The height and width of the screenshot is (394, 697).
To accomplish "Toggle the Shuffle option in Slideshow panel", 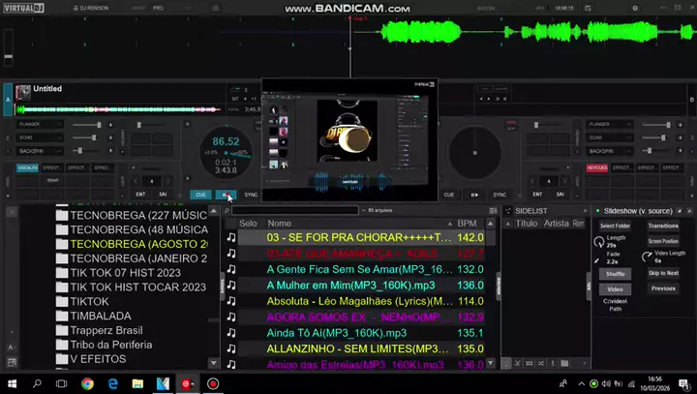I will (615, 274).
